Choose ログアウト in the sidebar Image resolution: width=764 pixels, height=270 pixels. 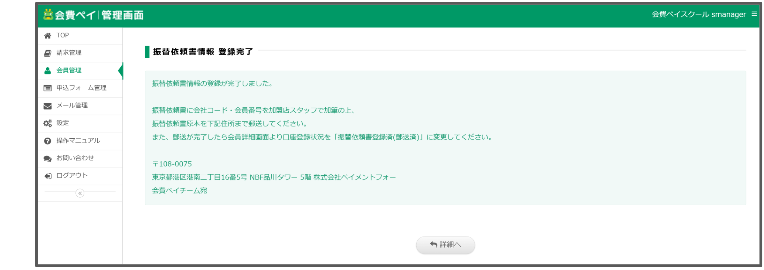point(80,176)
